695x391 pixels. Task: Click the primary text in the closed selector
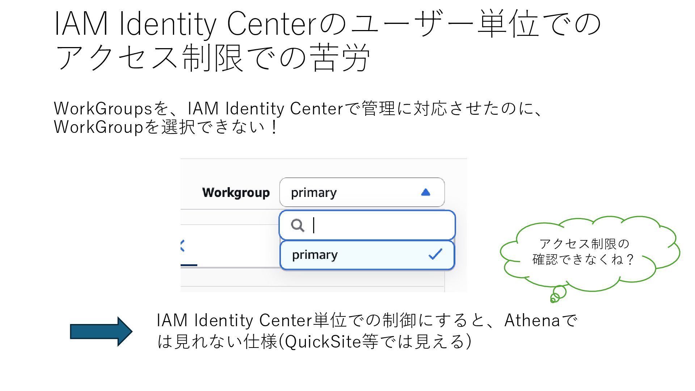[x=313, y=193]
